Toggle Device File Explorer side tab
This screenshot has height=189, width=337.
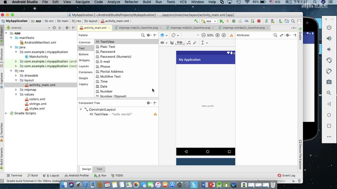[x=300, y=155]
